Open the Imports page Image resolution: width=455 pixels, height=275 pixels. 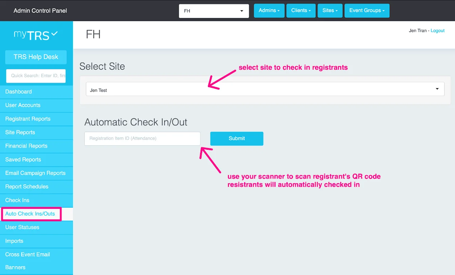coord(14,241)
